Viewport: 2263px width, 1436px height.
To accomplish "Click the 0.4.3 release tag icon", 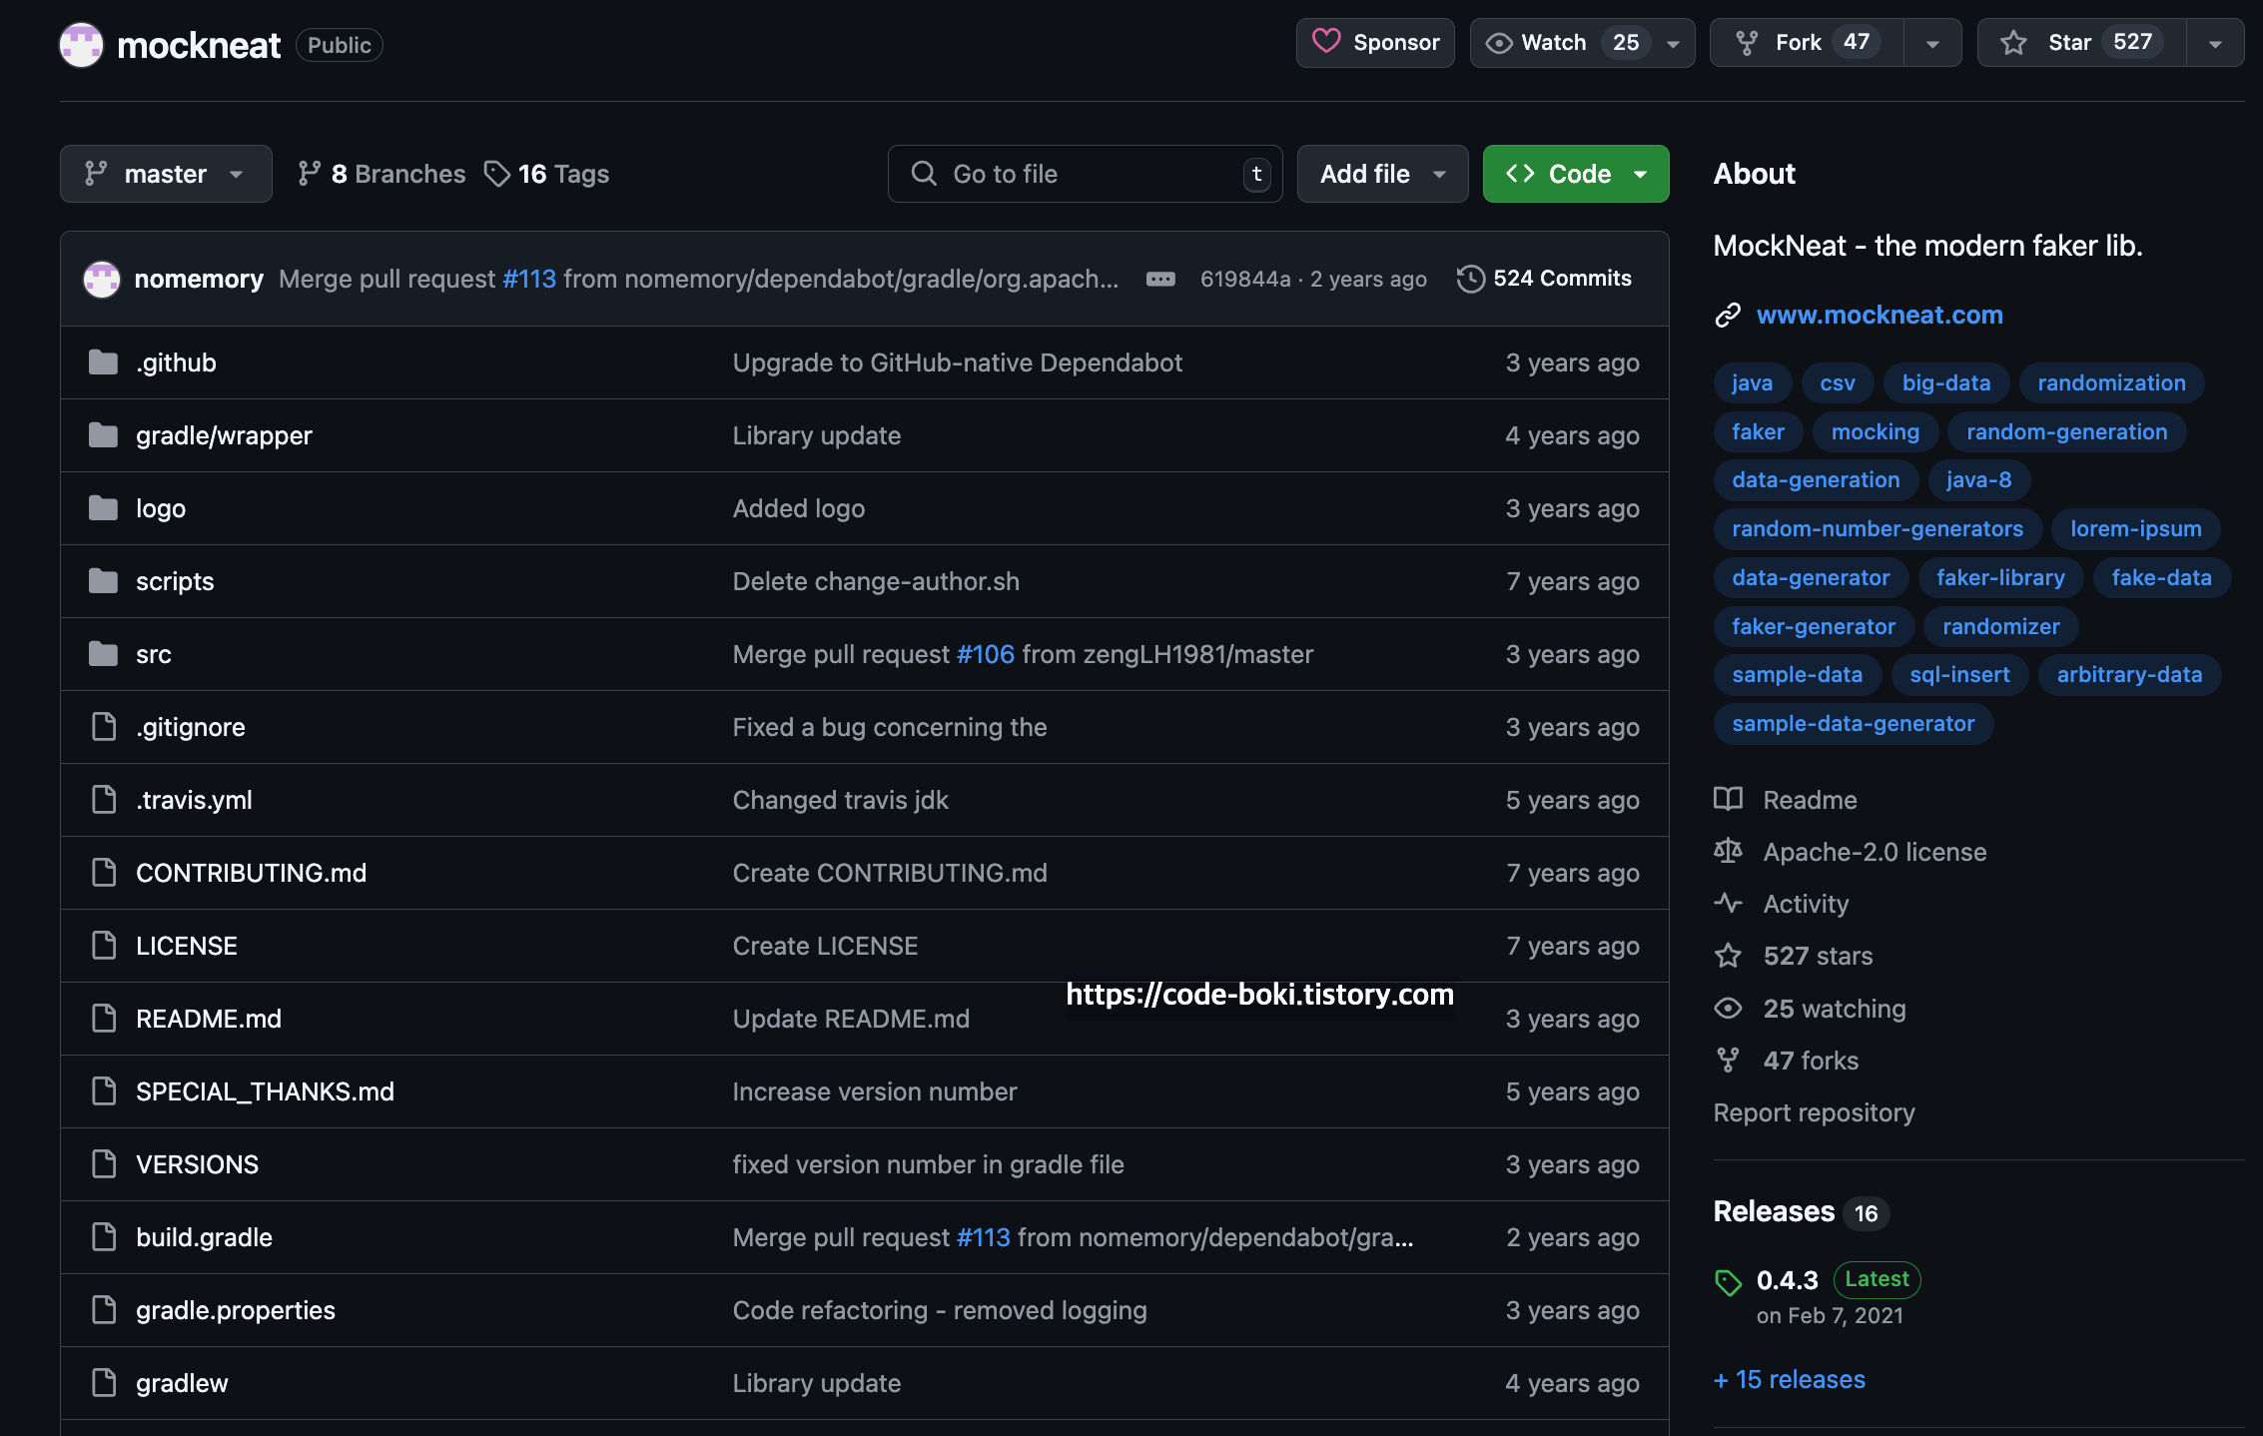I will [1728, 1282].
